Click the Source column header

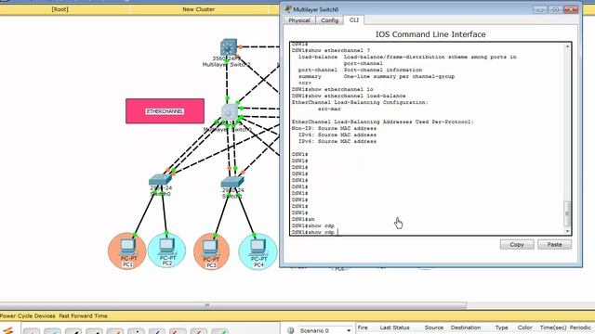click(x=434, y=328)
